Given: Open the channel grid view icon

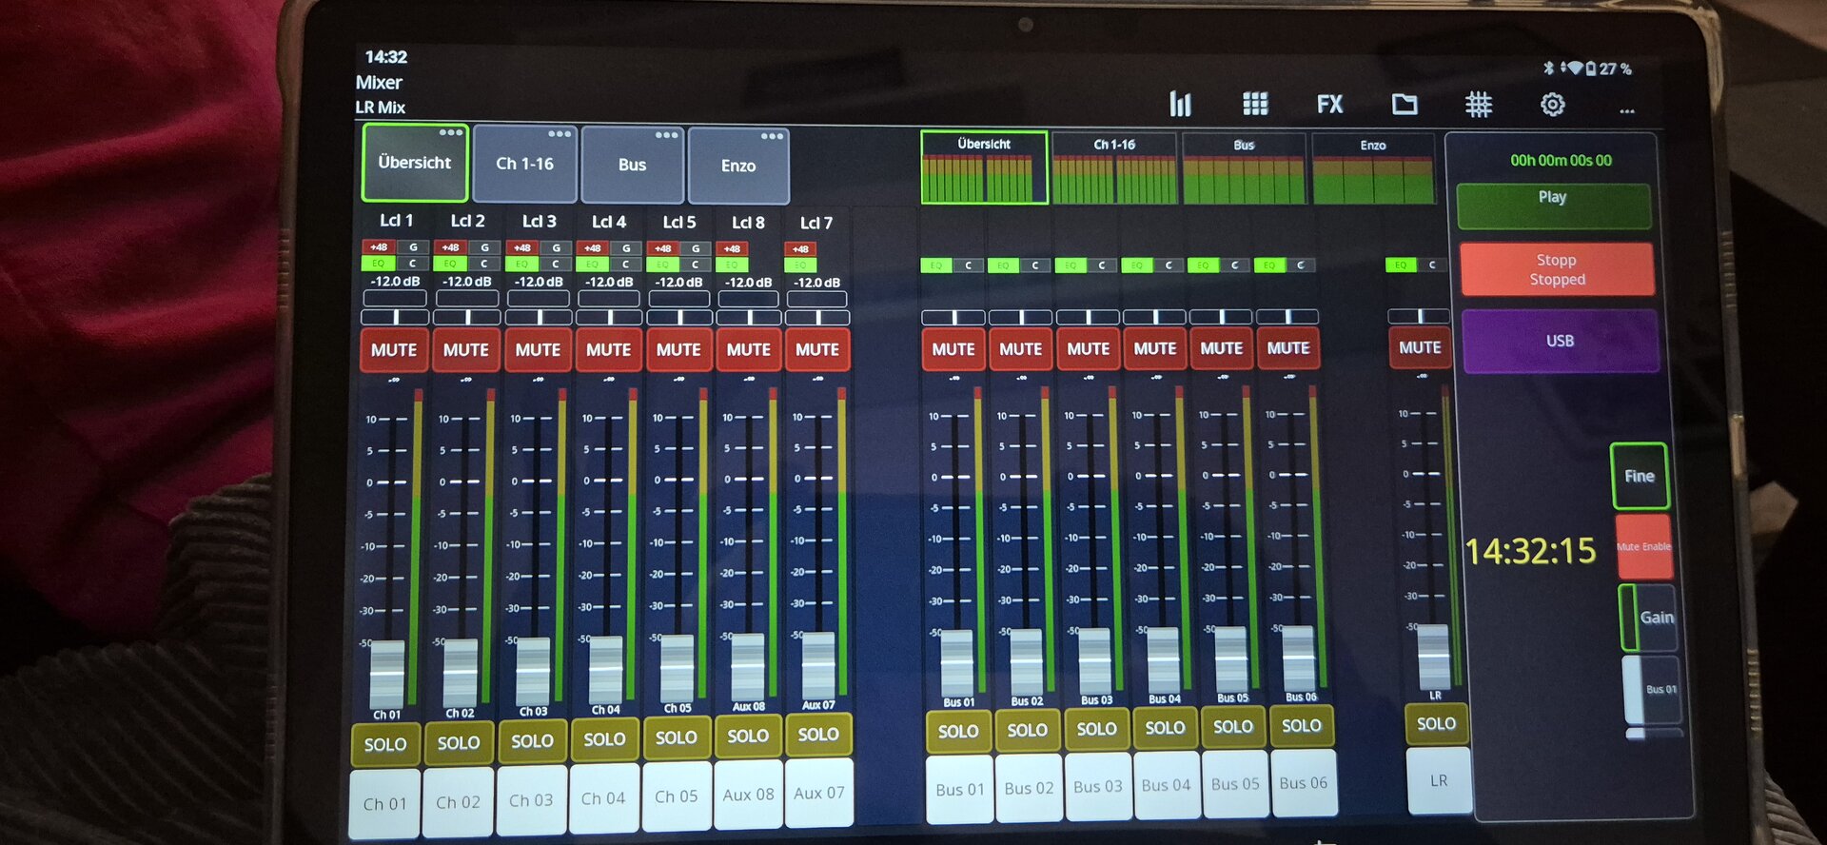Looking at the screenshot, I should [1255, 104].
